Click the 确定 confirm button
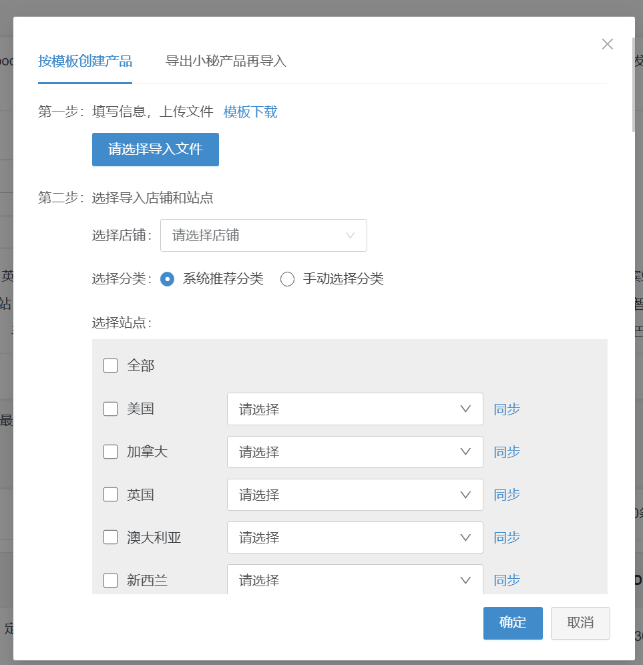 [512, 623]
